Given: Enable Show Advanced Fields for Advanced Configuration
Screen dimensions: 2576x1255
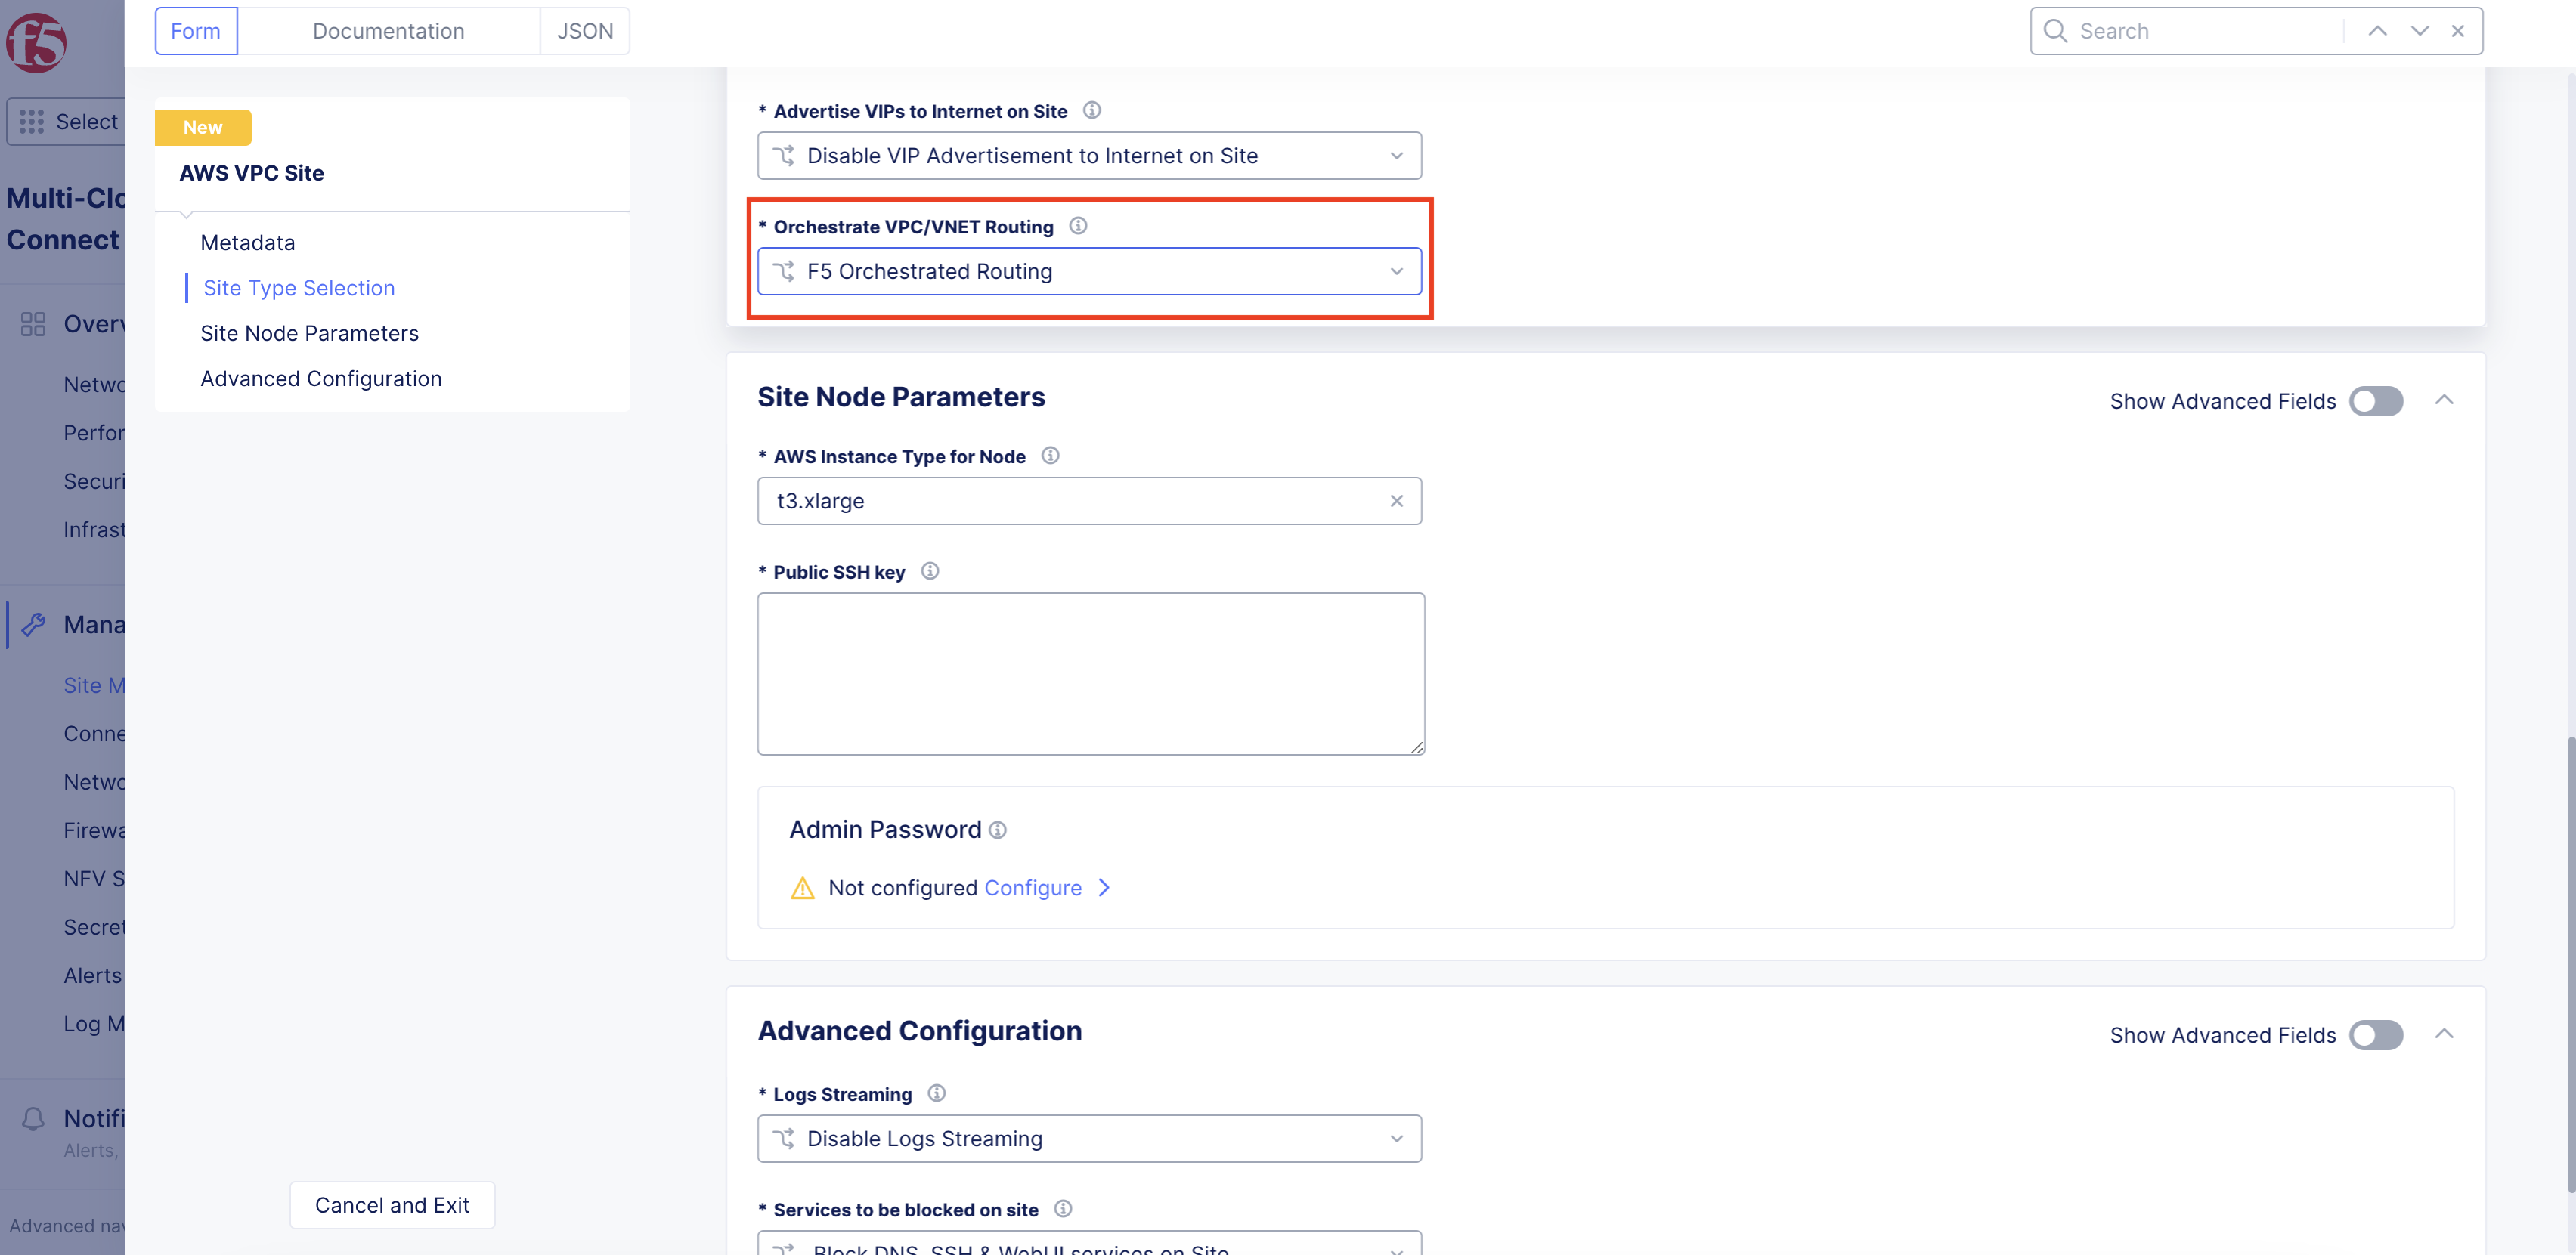Looking at the screenshot, I should click(2376, 1035).
